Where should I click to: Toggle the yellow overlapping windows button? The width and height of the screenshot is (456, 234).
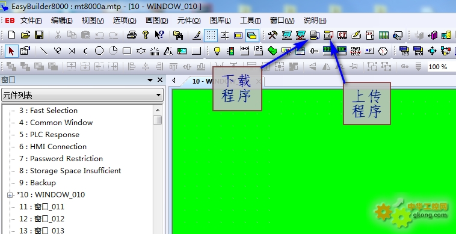click(x=252, y=35)
